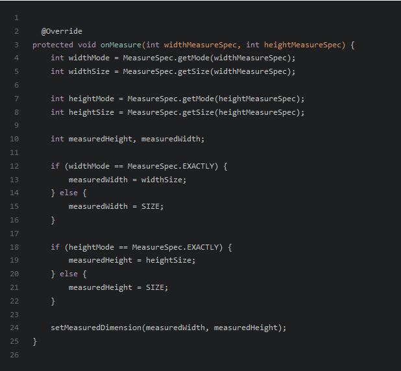The image size is (401, 371).
Task: Click line number 26 in the gutter
Action: [14, 355]
